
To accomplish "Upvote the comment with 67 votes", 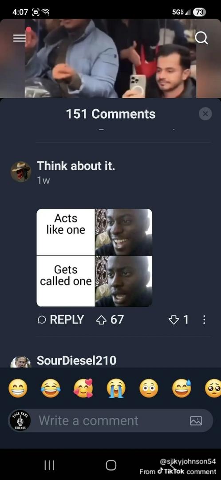I will (101, 320).
